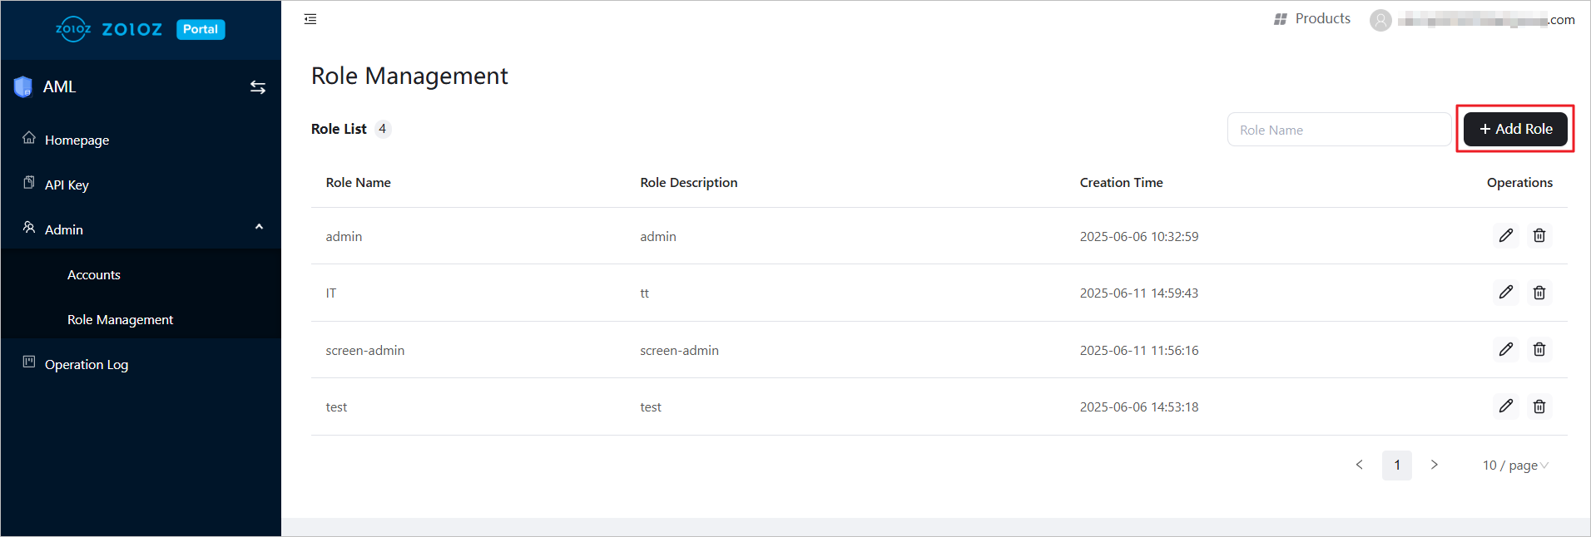Edit the screen-admin role
This screenshot has height=537, width=1591.
(1505, 350)
